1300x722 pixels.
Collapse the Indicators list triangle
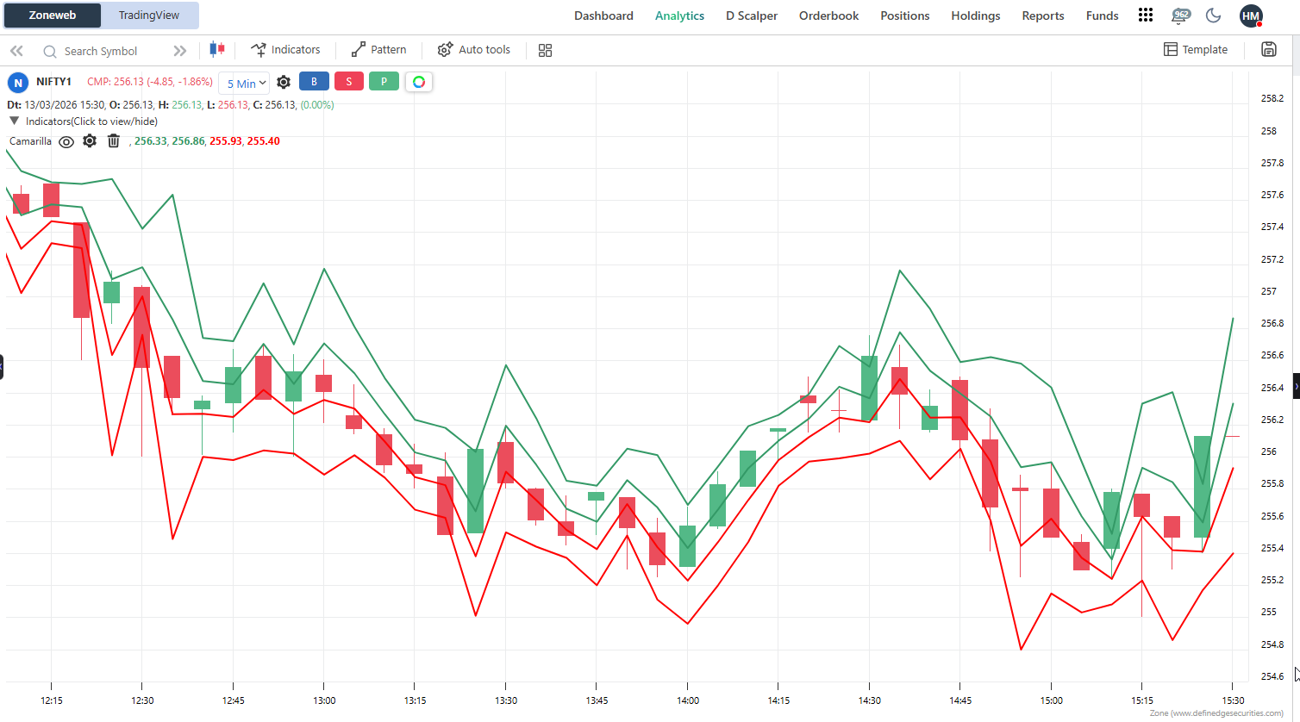(x=14, y=121)
